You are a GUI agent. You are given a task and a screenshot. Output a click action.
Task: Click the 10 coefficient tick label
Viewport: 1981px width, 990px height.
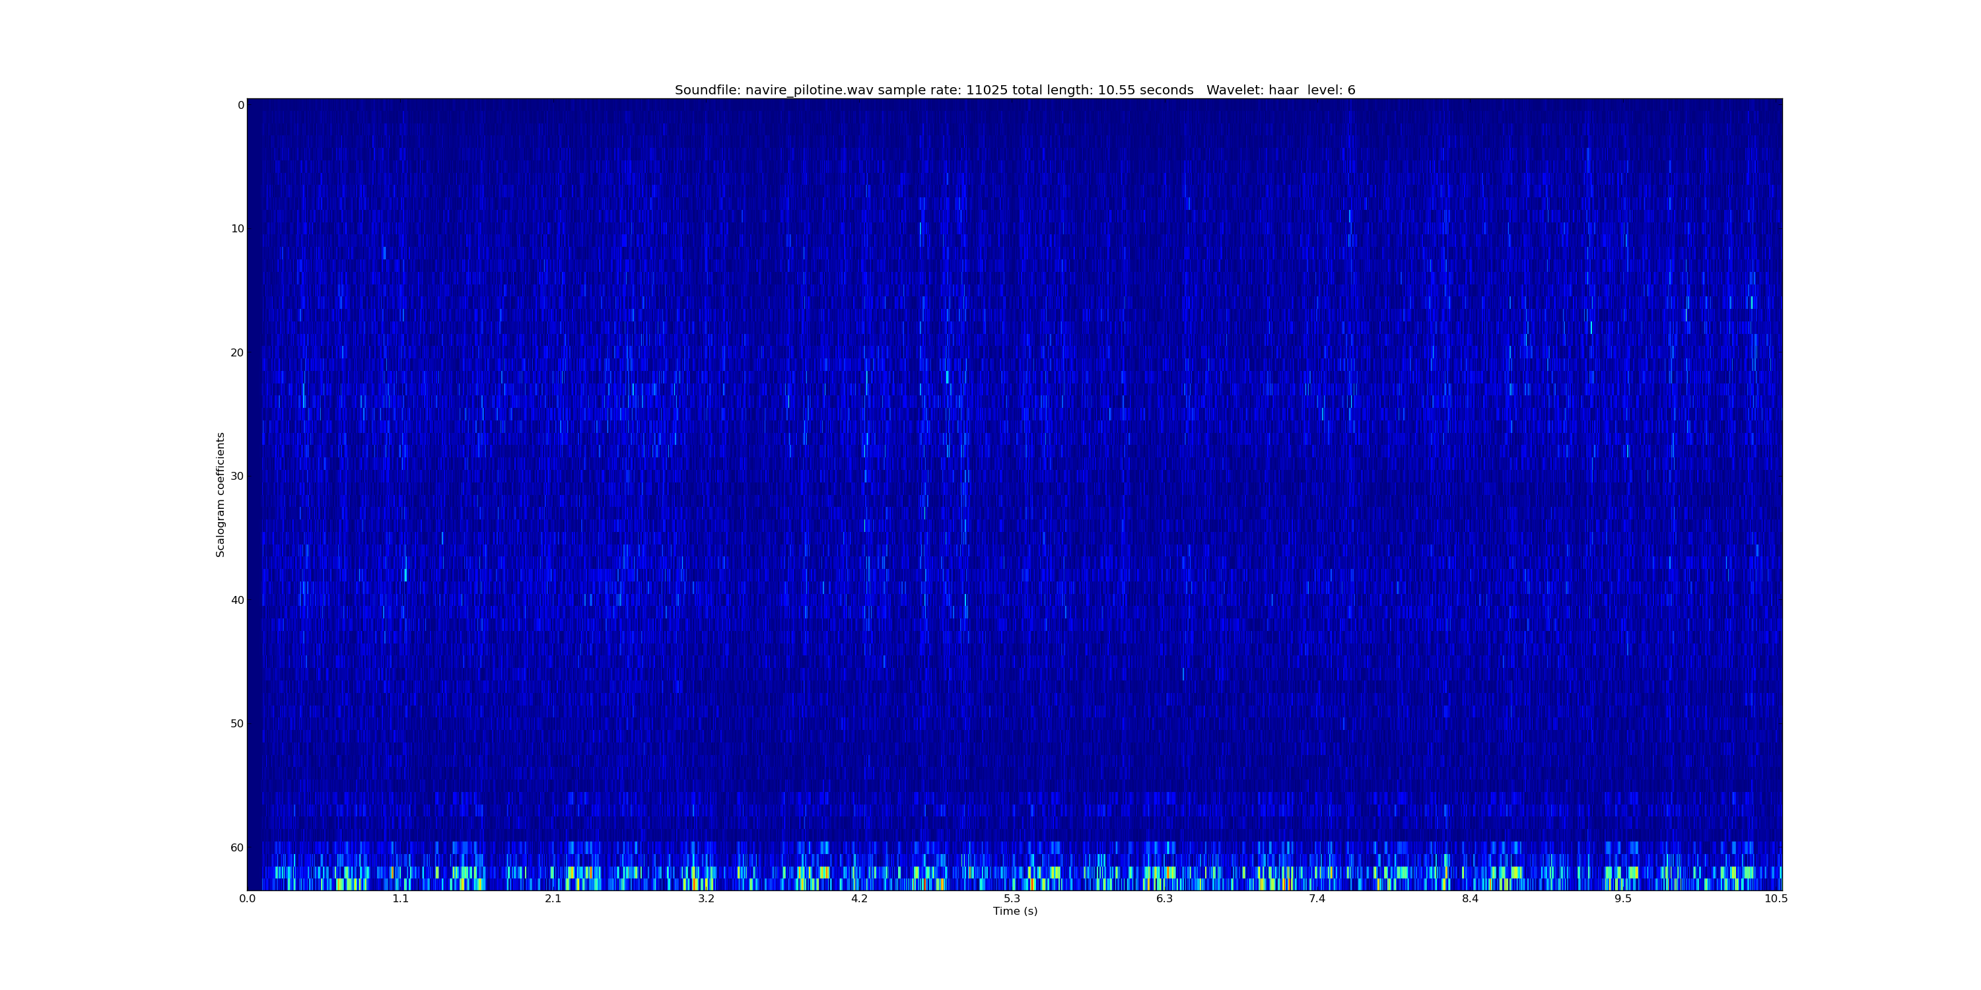tap(238, 229)
